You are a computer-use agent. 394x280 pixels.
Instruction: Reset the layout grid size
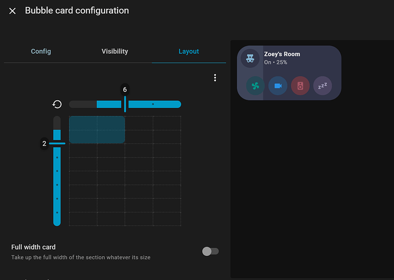pyautogui.click(x=57, y=104)
